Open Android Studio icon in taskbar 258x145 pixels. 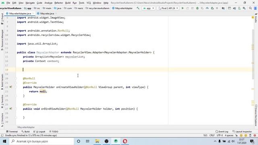click(x=116, y=141)
